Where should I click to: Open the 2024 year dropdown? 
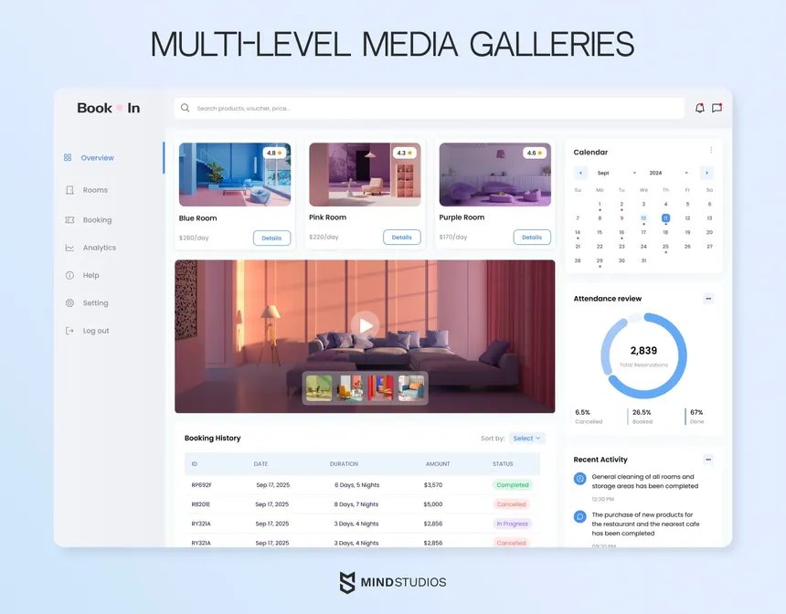tap(669, 173)
